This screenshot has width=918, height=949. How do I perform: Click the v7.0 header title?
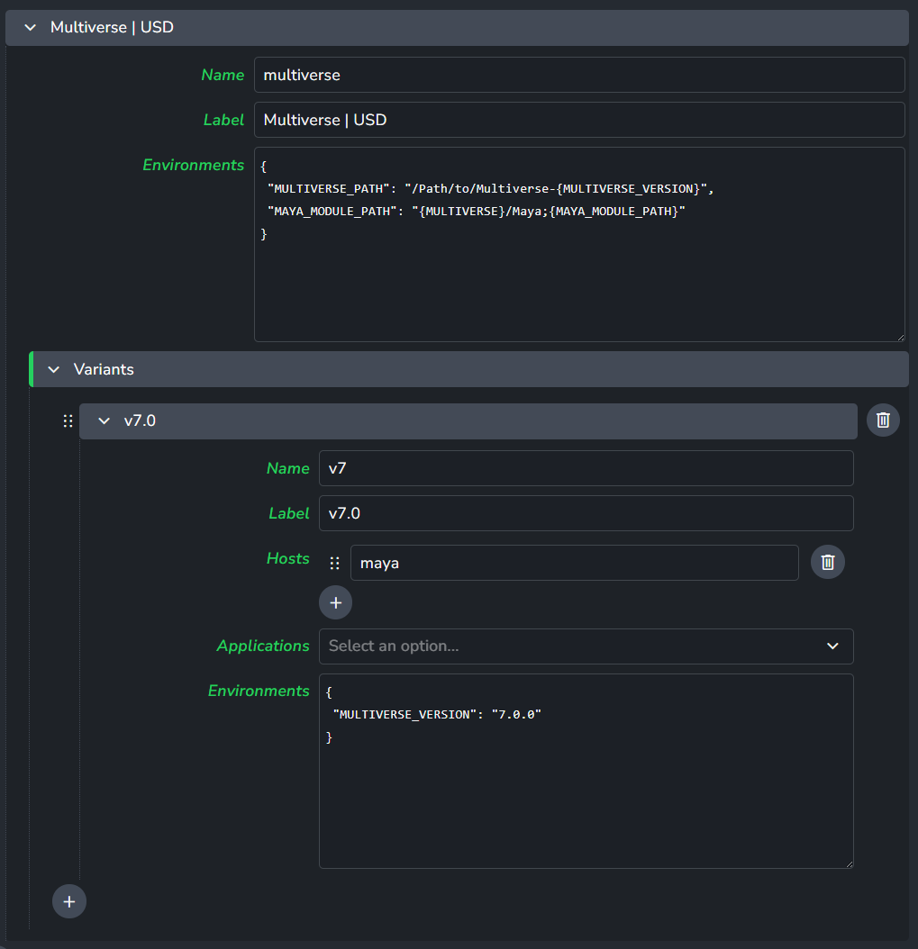click(x=140, y=420)
